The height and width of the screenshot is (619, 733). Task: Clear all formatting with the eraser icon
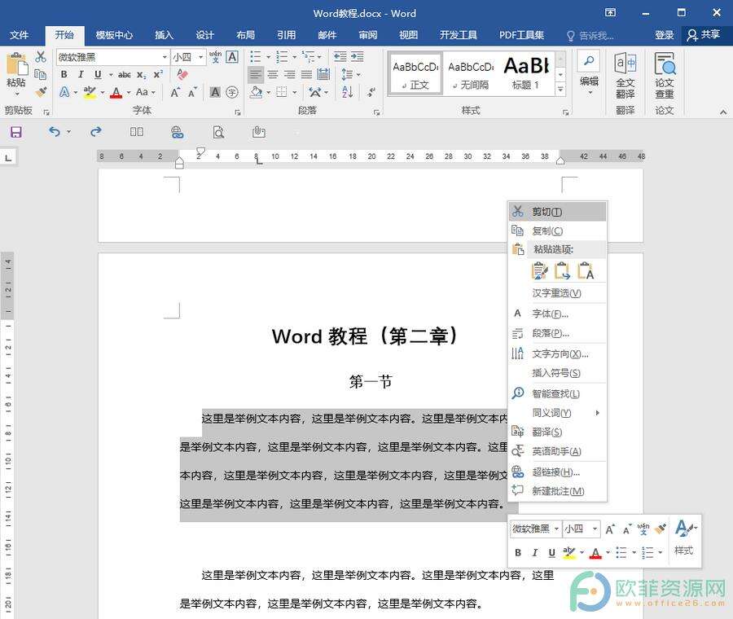182,74
